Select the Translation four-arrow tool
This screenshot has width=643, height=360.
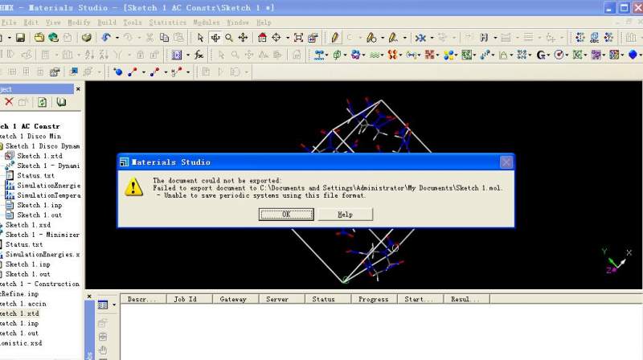(243, 38)
